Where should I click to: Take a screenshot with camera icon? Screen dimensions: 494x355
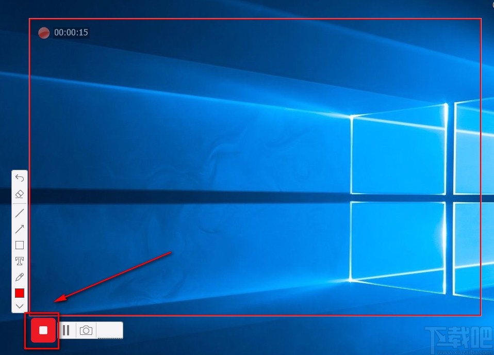click(x=86, y=330)
